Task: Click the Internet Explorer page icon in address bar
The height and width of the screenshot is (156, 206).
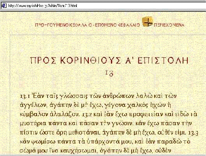Action: pyautogui.click(x=4, y=5)
